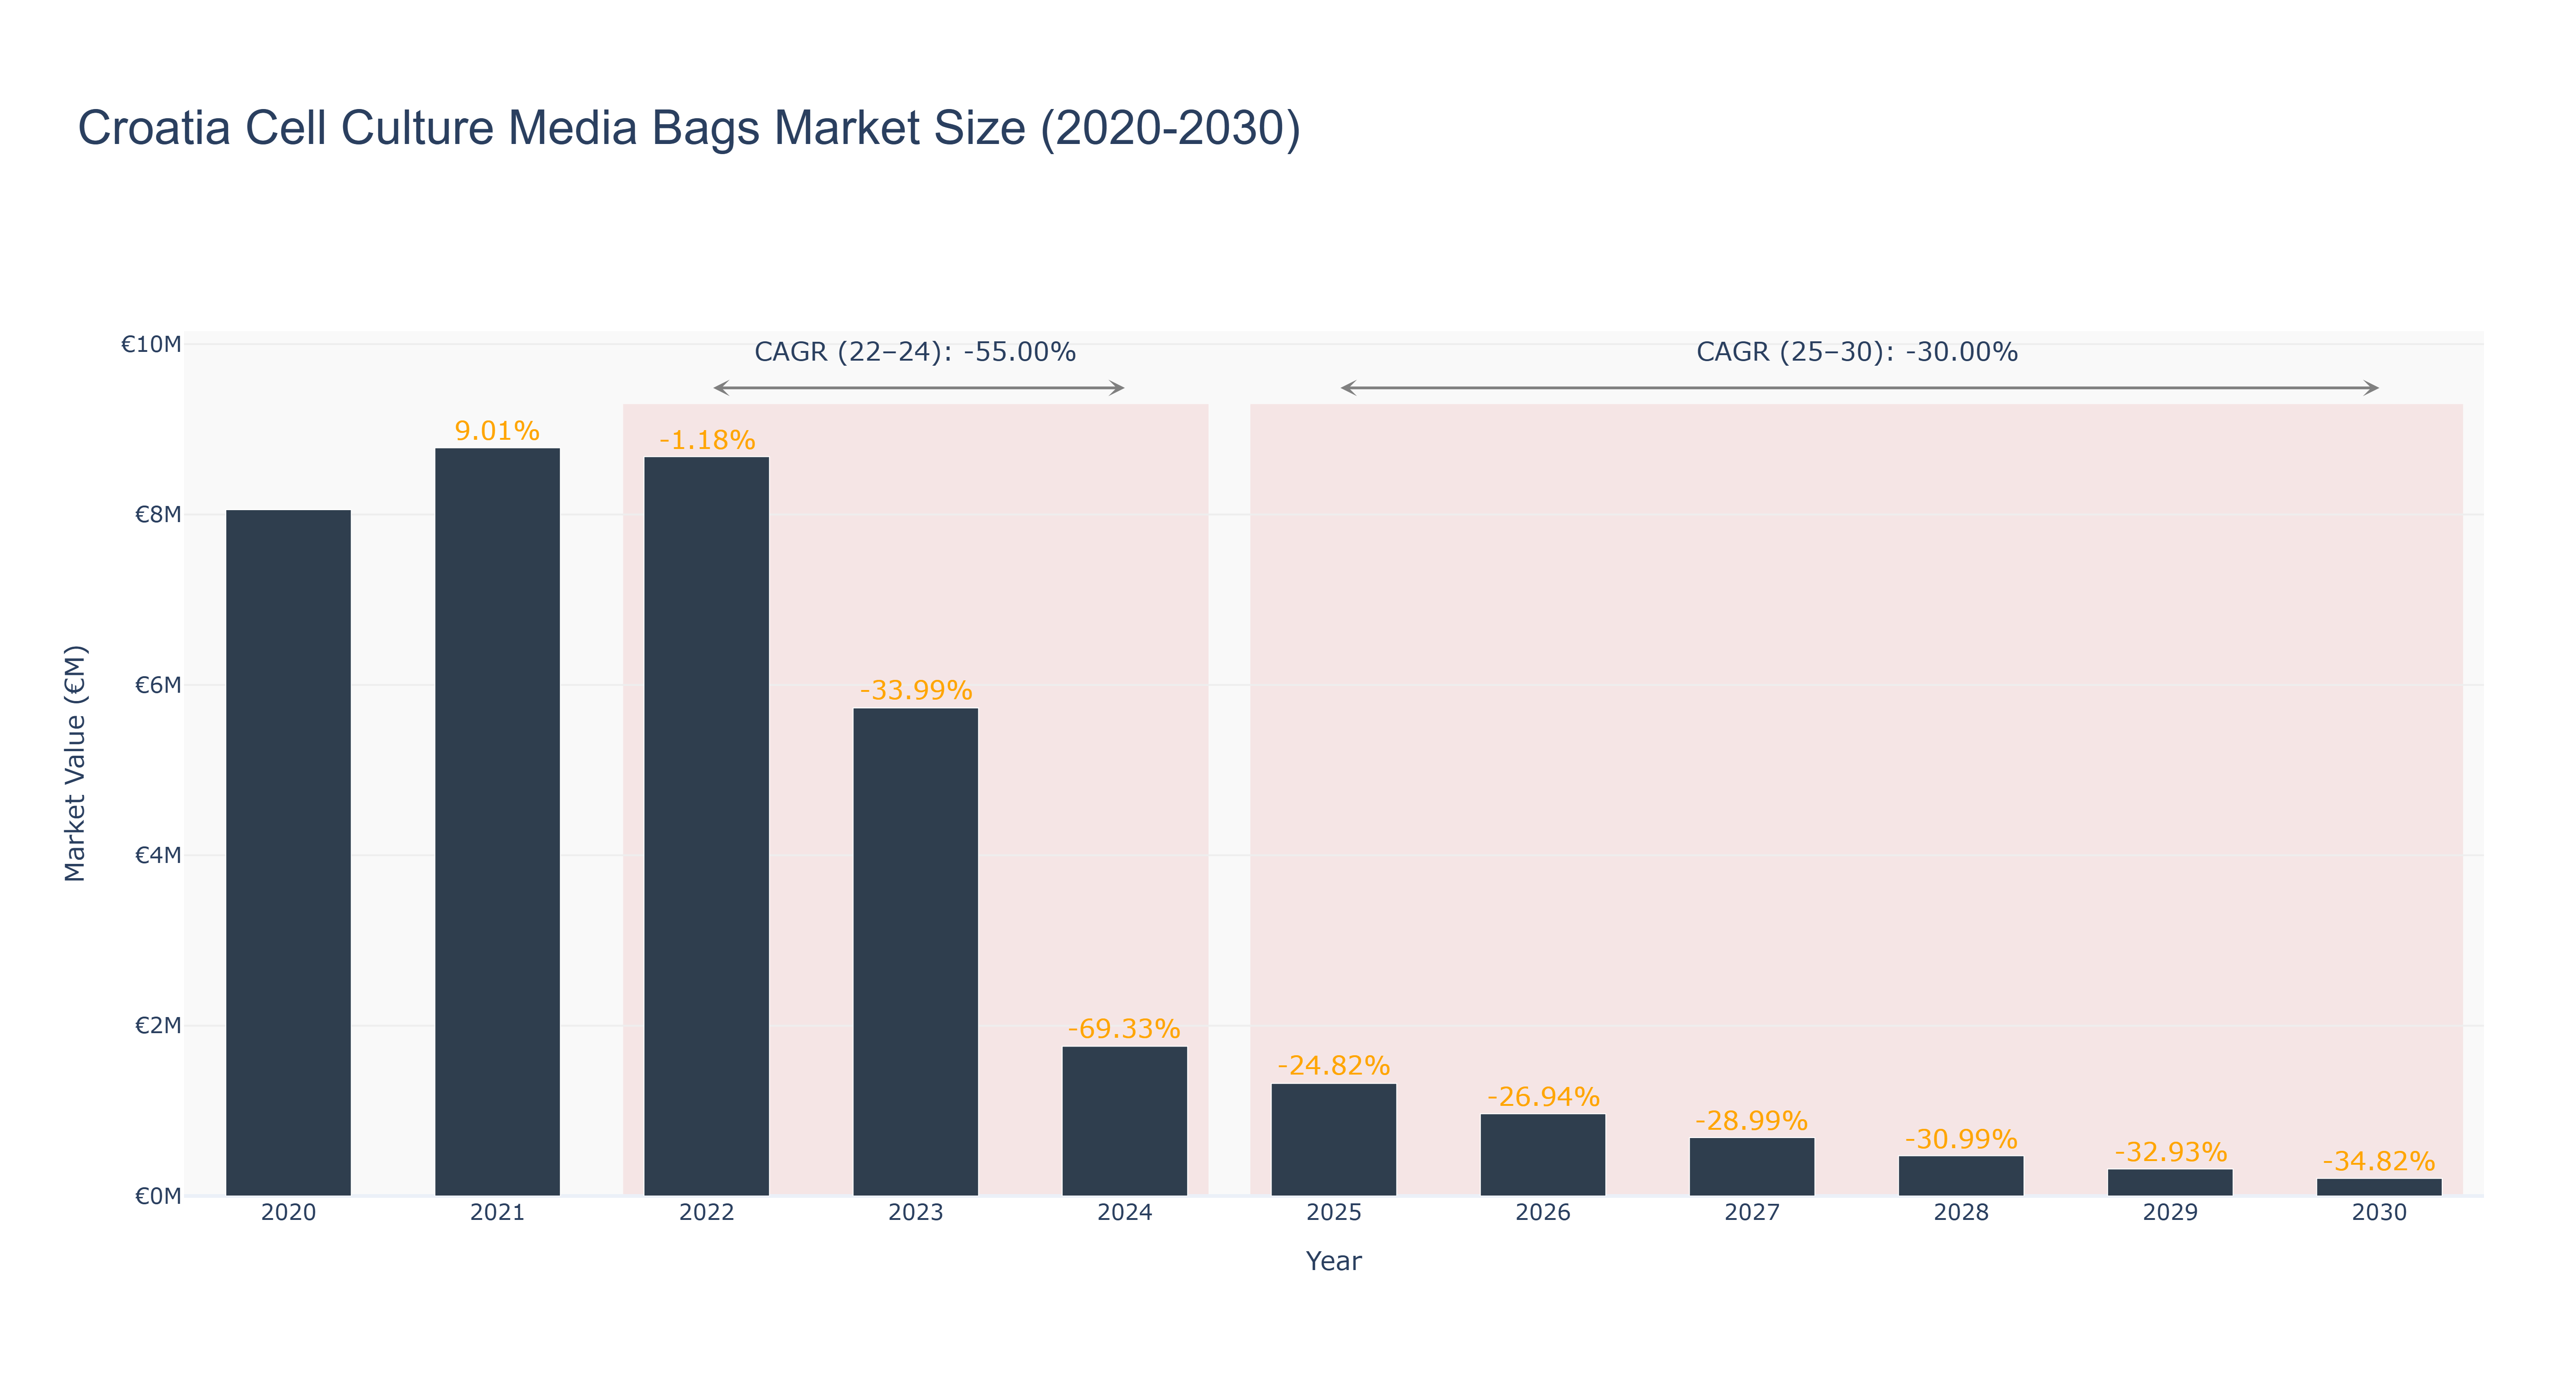Click the 2023 x-axis label
This screenshot has width=2576, height=1380.
click(915, 1213)
